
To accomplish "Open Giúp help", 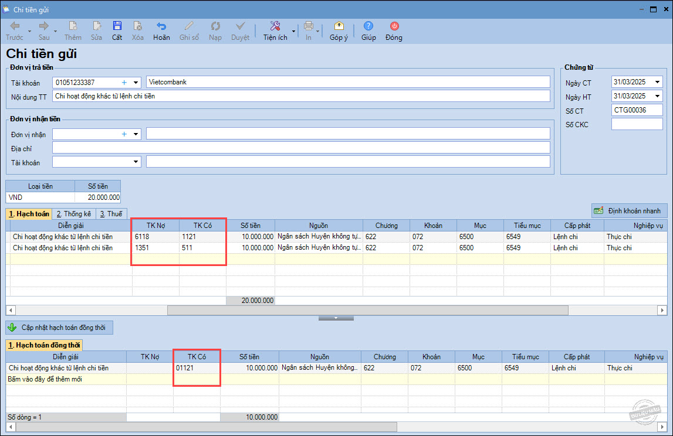I will pos(368,31).
